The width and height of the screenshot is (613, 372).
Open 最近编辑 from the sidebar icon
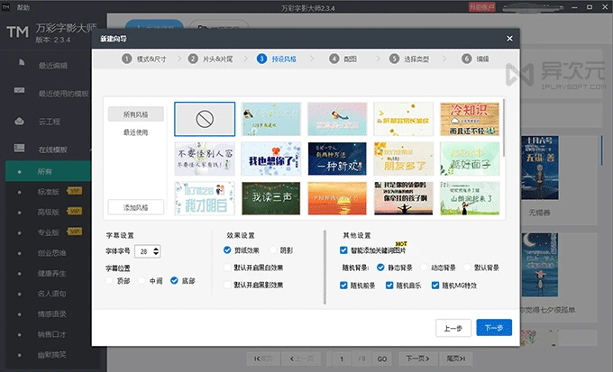coord(22,62)
